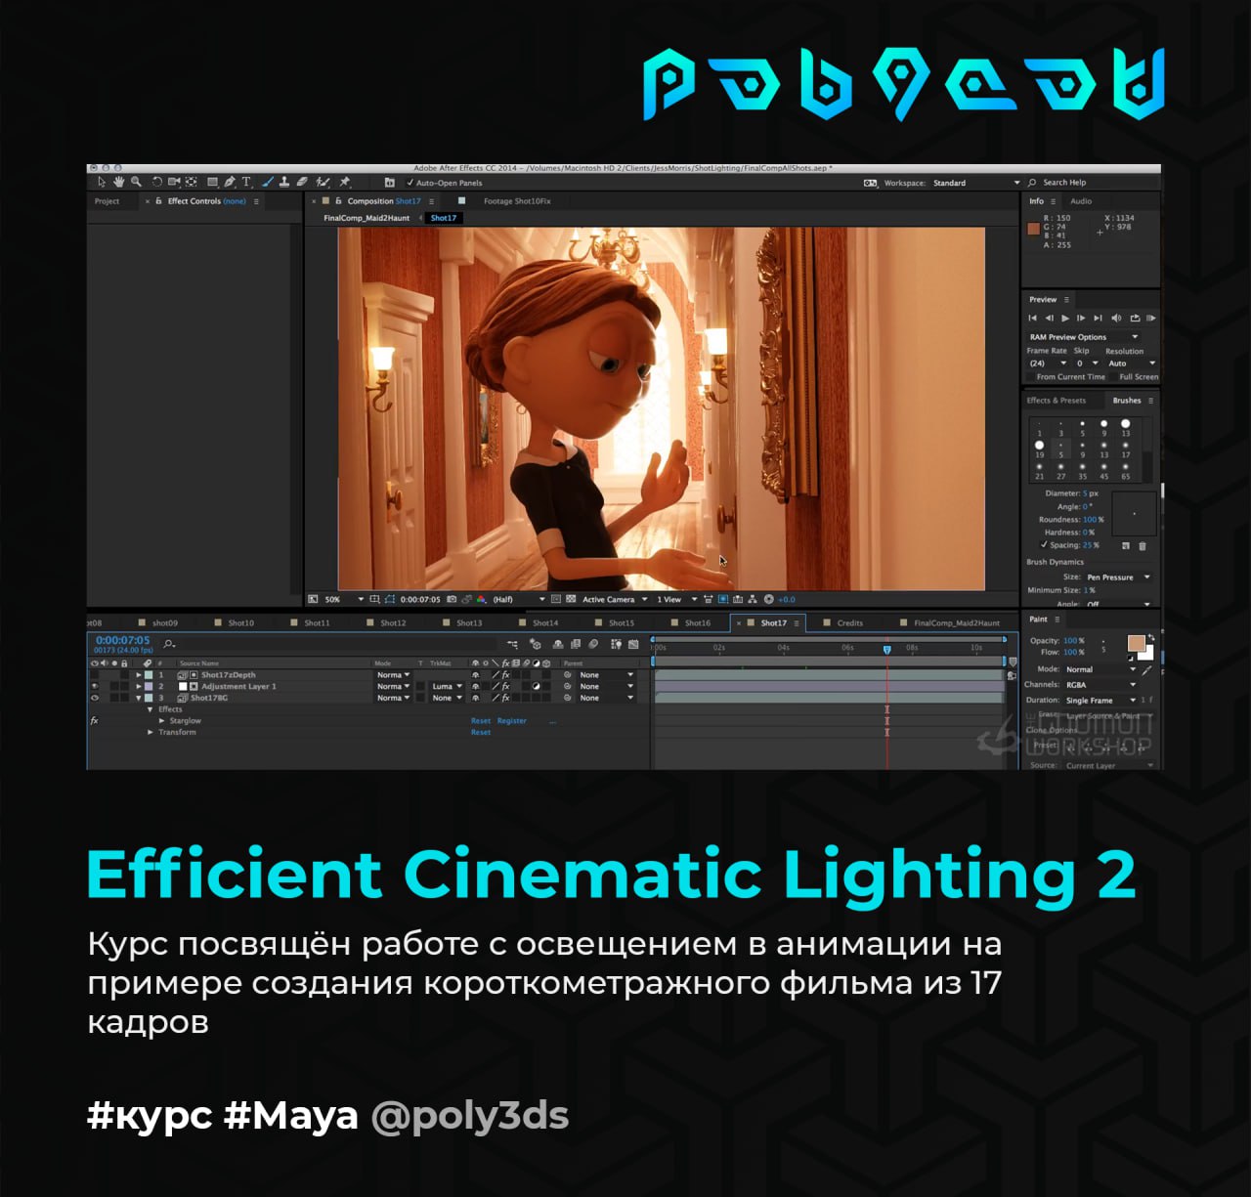Select the Roto Brush tool

point(323,182)
